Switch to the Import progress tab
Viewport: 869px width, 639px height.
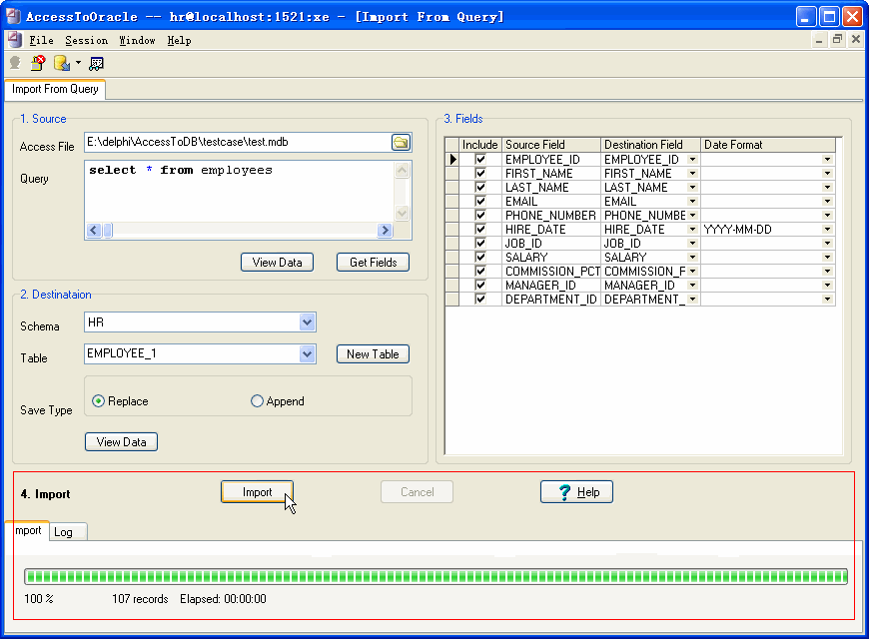[x=28, y=530]
